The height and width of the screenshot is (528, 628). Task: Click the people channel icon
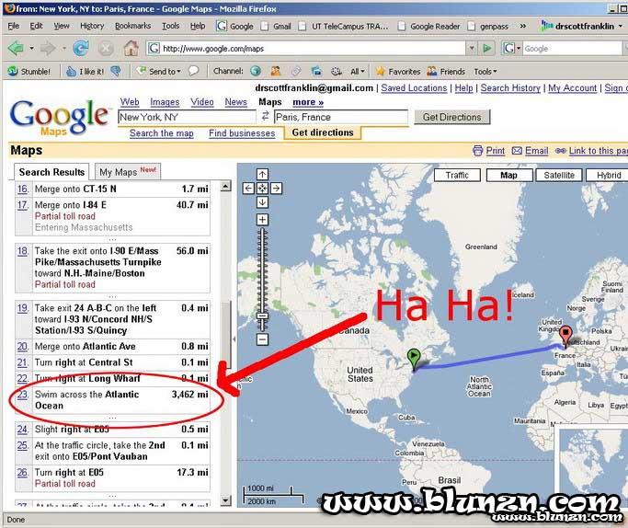coord(276,72)
